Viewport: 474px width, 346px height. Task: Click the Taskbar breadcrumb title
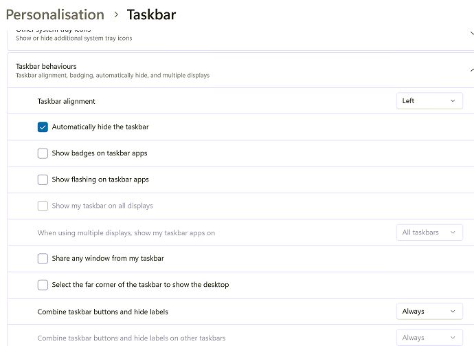click(151, 14)
